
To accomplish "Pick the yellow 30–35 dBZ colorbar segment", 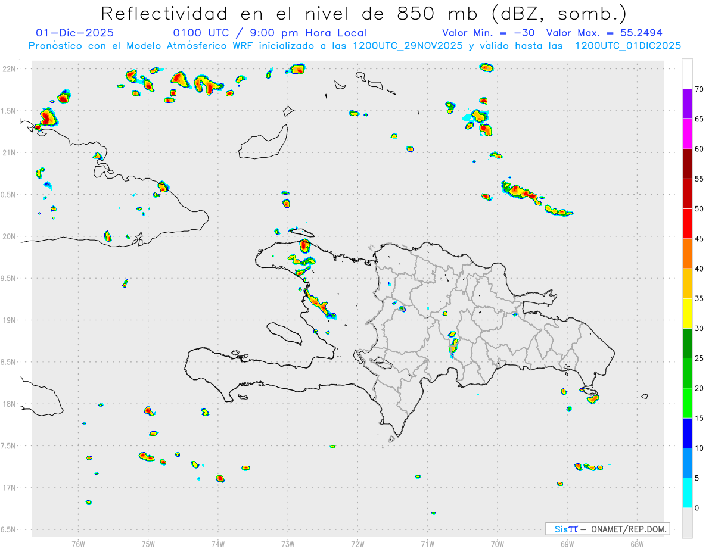I will (687, 313).
